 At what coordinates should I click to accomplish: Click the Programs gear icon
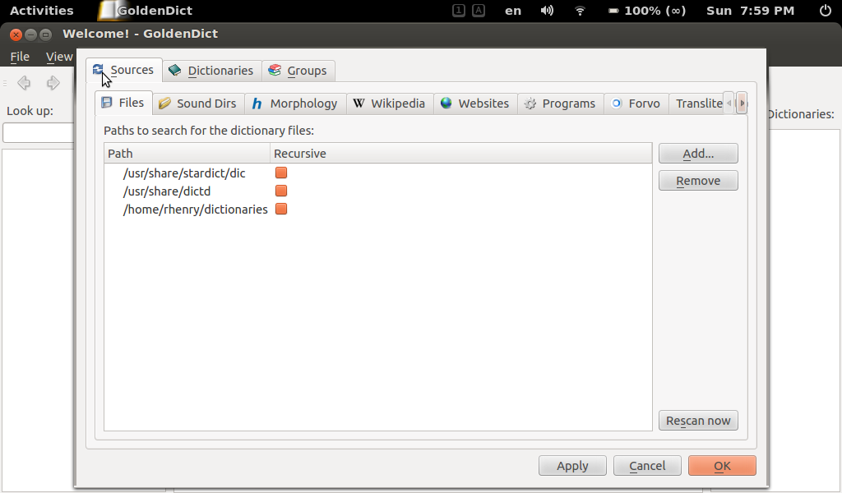coord(531,103)
